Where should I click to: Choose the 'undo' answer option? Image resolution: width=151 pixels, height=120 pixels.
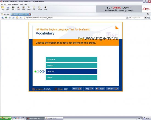point(71,77)
